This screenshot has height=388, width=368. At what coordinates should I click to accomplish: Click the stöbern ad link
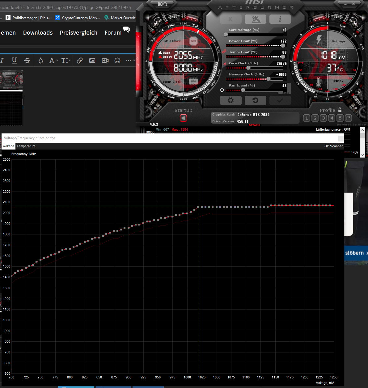pos(356,253)
